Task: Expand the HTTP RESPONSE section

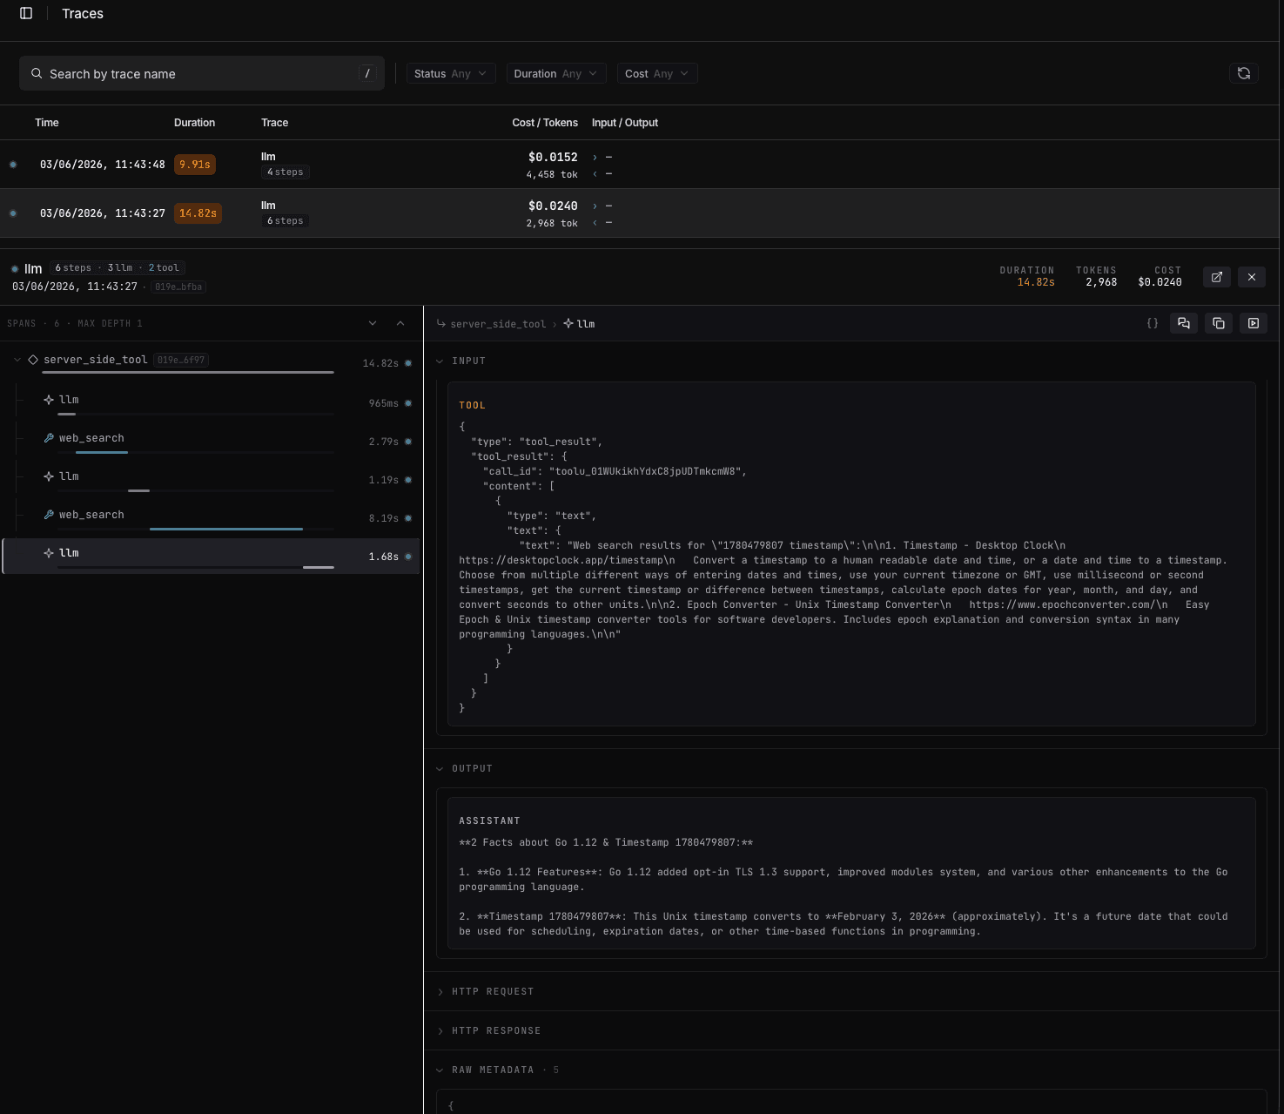Action: 440,1030
